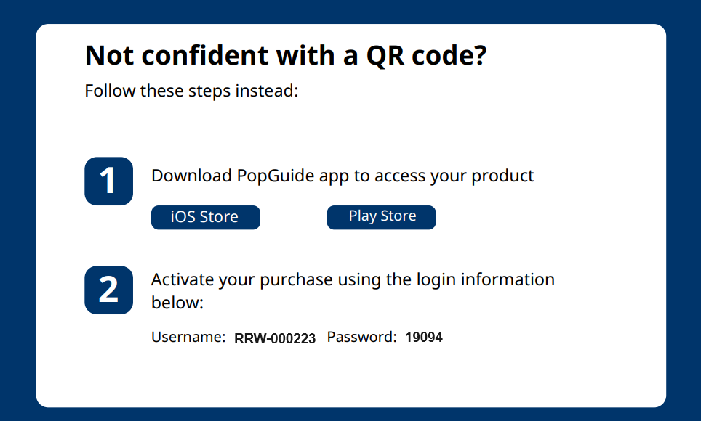Open the Play Store download link
701x421 pixels.
tap(381, 216)
